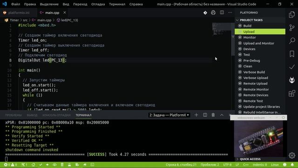Change the UTF-8 encoding in status bar
Viewport: 298px width, 168px height.
(x=227, y=165)
